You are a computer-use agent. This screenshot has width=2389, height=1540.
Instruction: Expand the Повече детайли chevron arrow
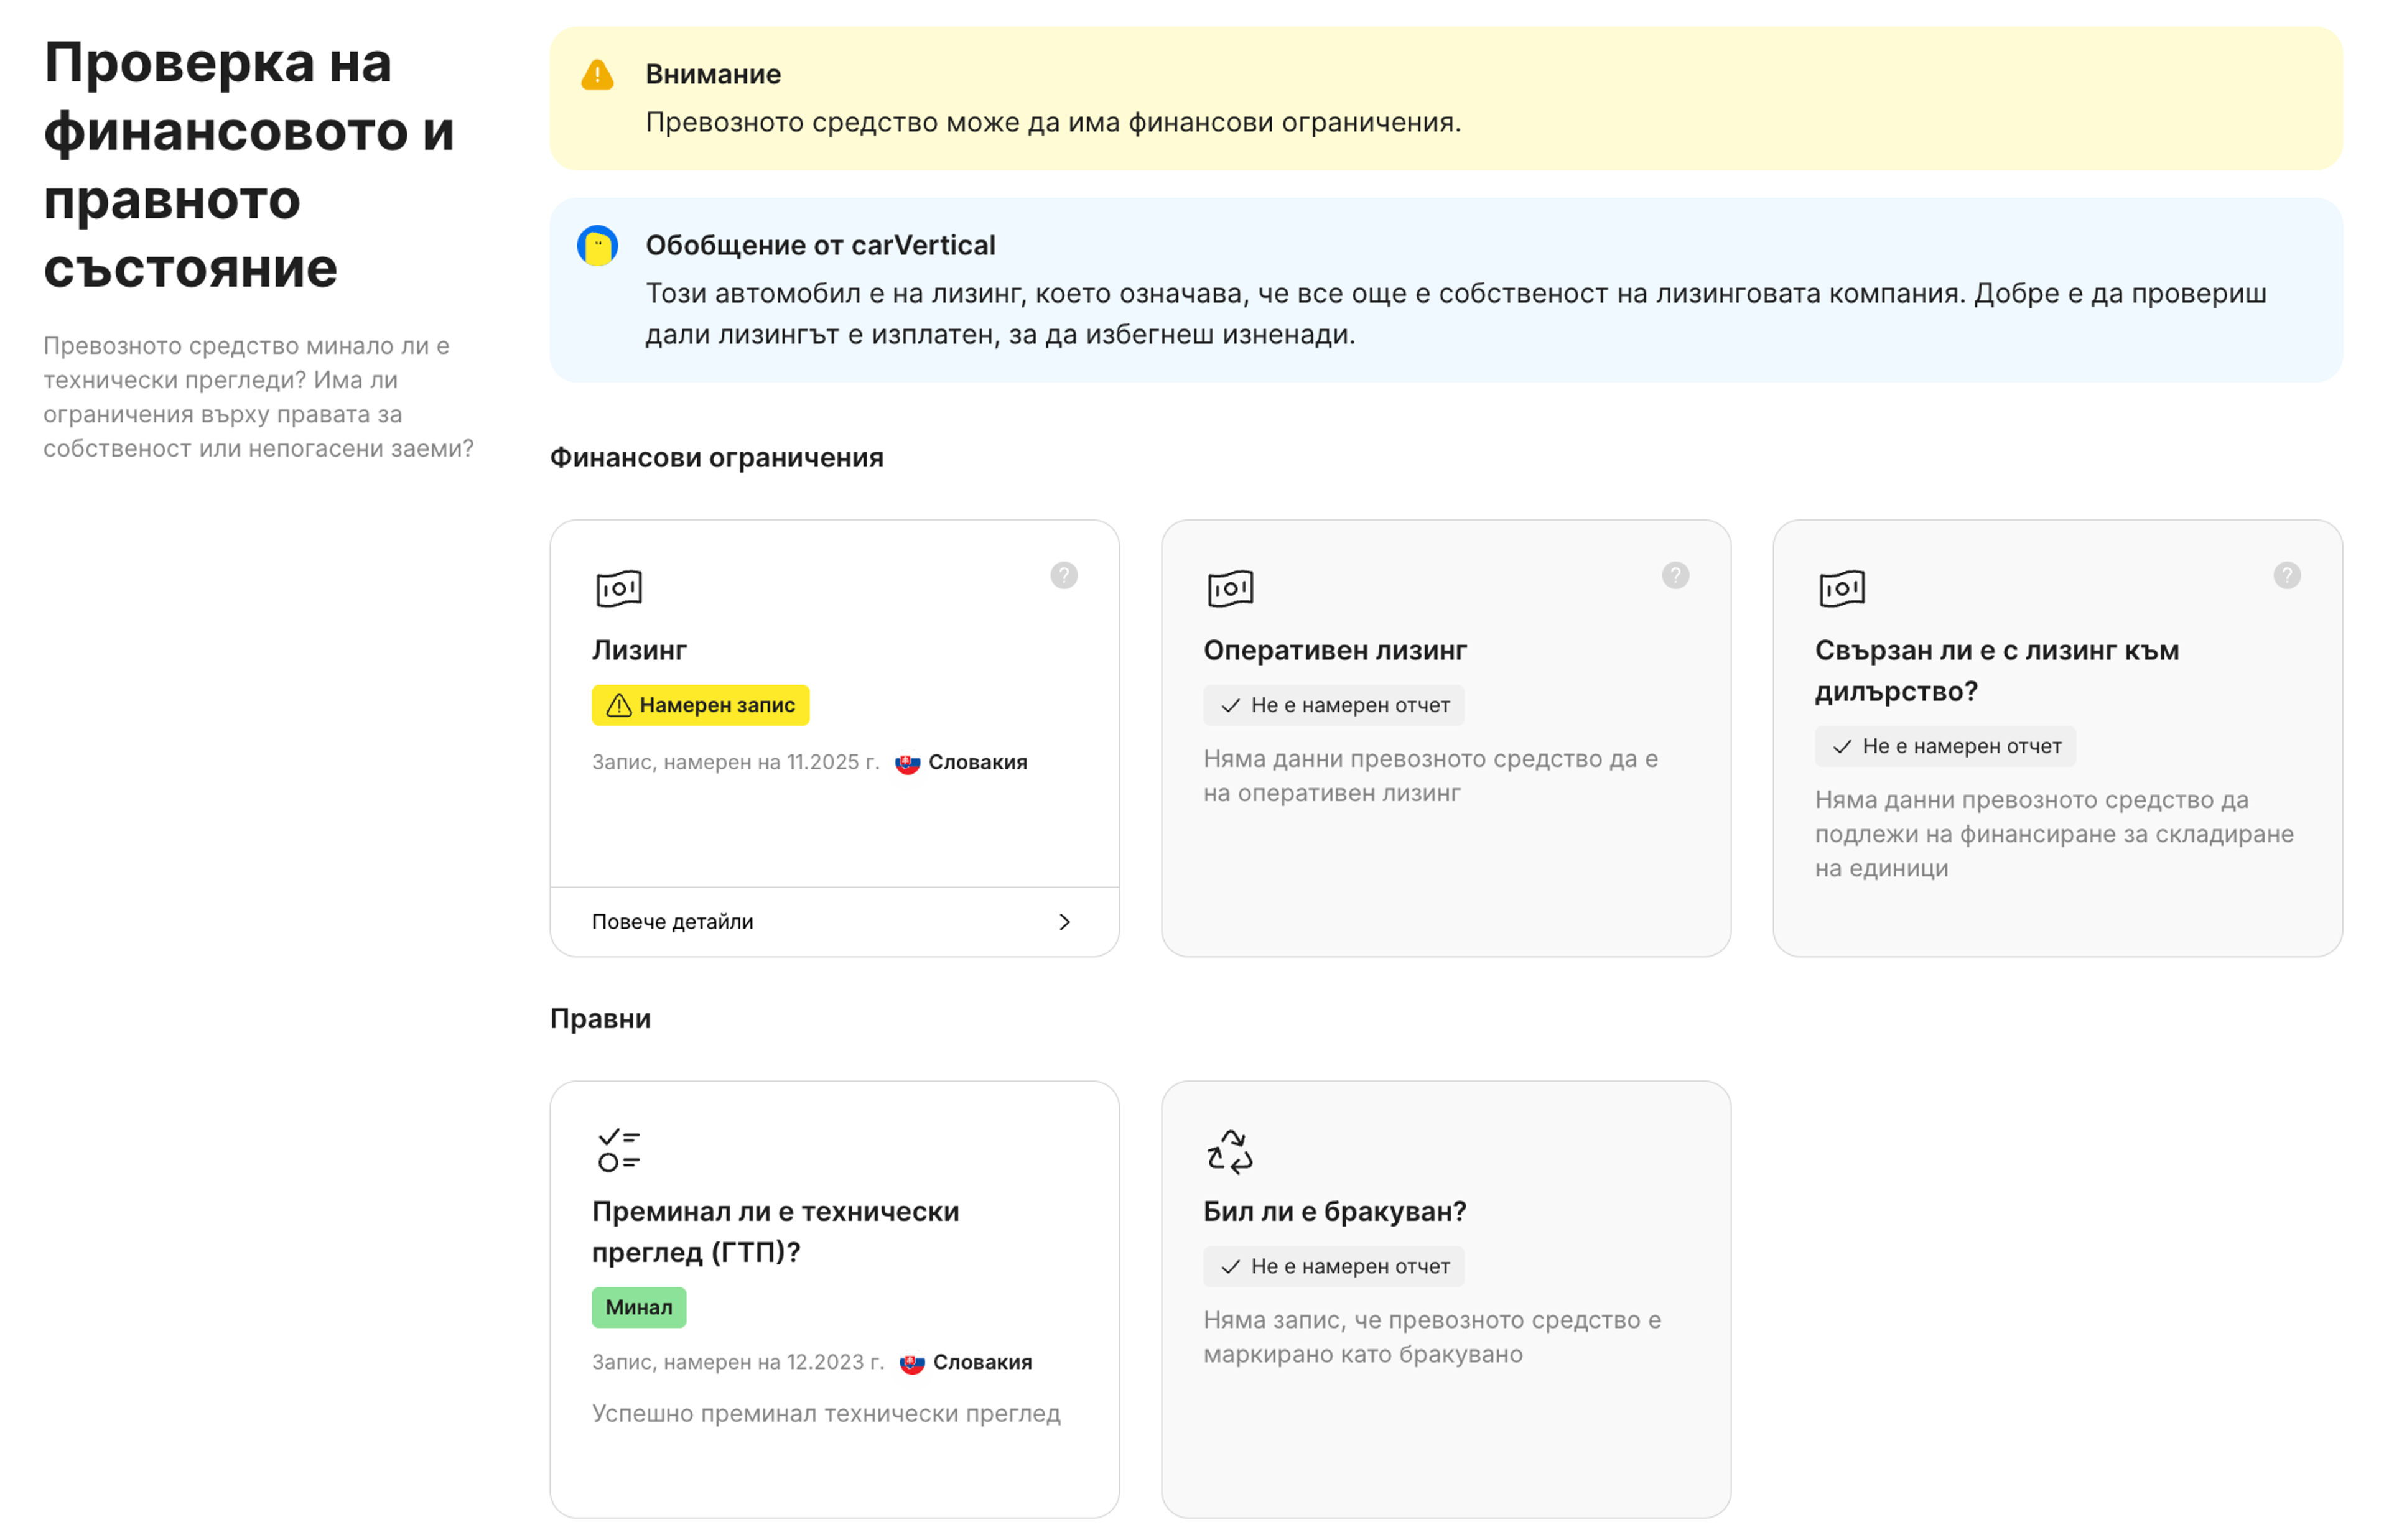coord(1063,921)
